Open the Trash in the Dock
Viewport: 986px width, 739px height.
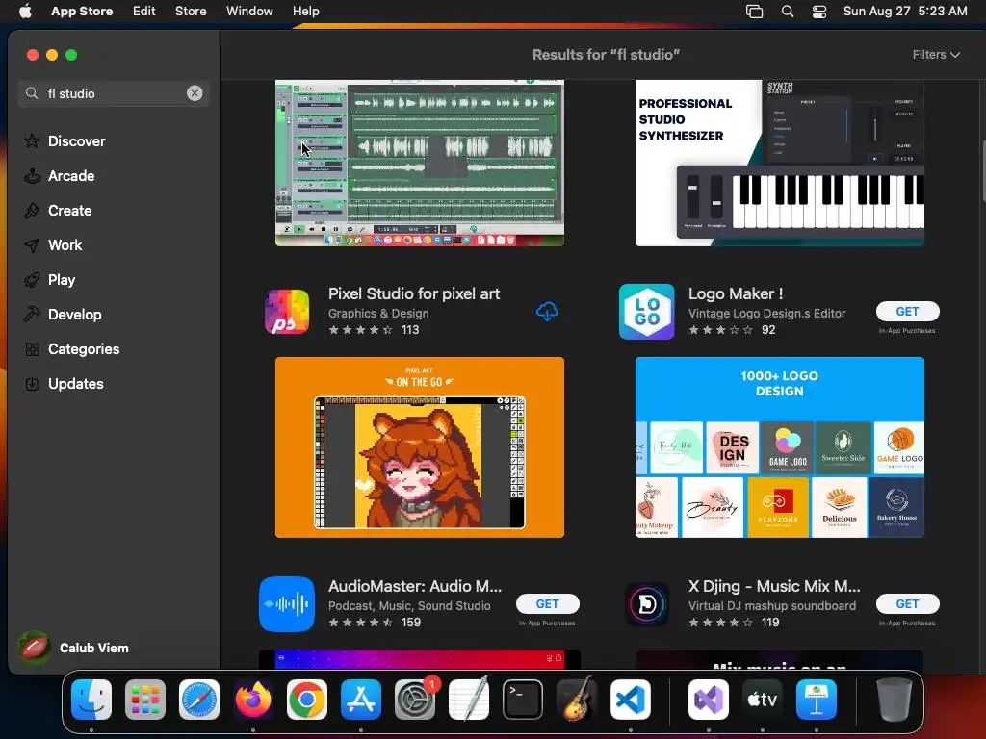[x=895, y=700]
